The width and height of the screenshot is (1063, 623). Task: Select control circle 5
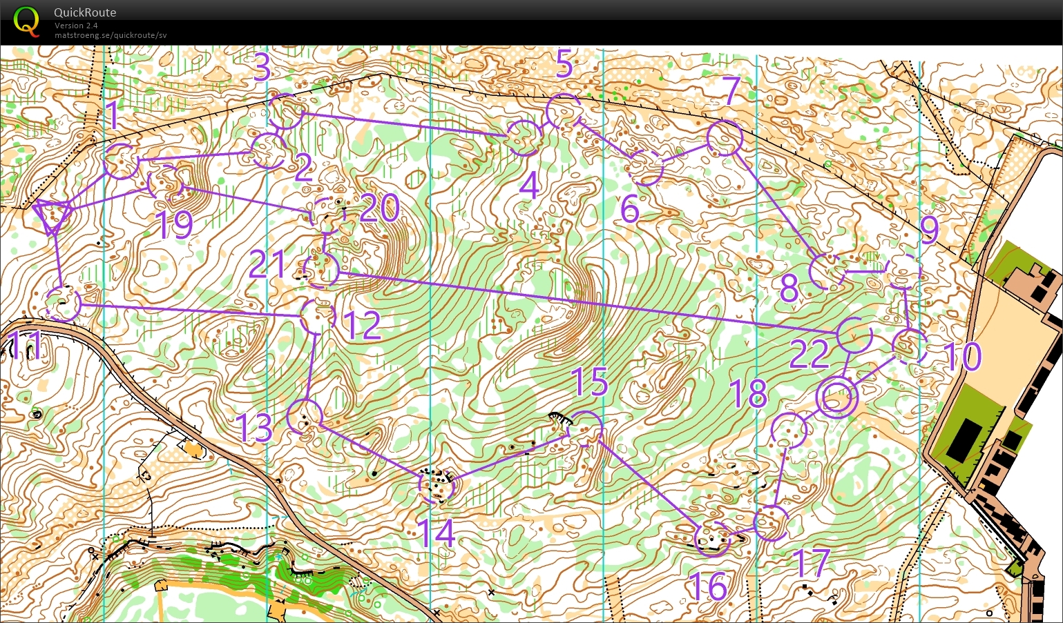click(x=564, y=111)
